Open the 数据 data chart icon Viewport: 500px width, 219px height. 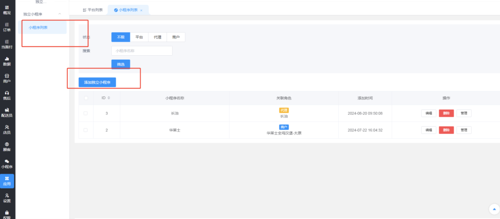(7, 61)
